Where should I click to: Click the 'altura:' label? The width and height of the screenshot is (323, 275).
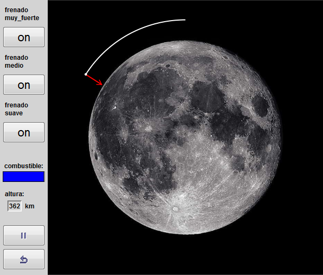click(14, 194)
